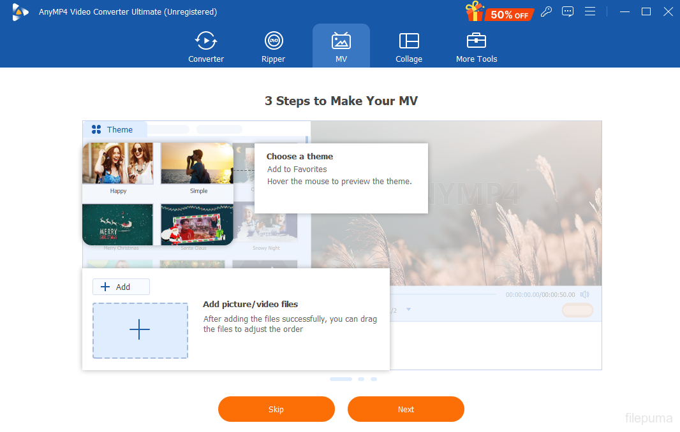
Task: Expand the dropdown arrow below the preview
Action: (x=408, y=310)
